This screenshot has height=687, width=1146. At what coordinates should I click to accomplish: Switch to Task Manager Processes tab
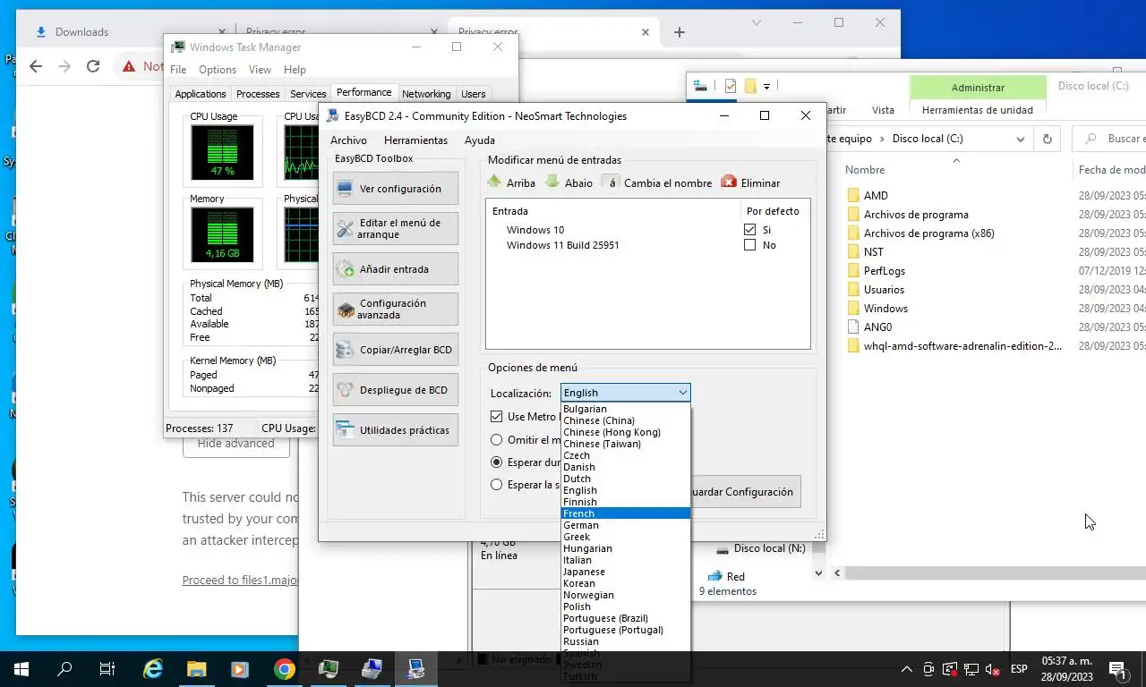click(x=258, y=94)
